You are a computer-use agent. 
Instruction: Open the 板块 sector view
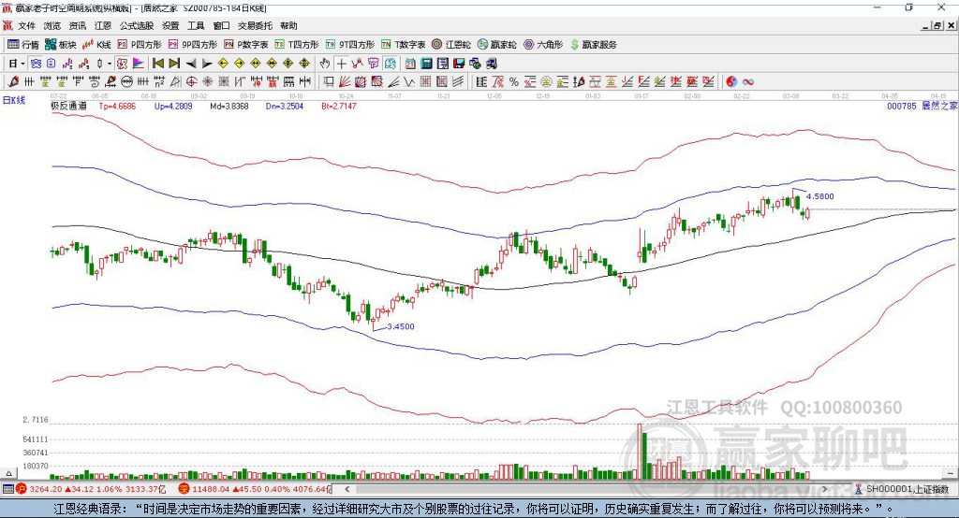point(60,45)
